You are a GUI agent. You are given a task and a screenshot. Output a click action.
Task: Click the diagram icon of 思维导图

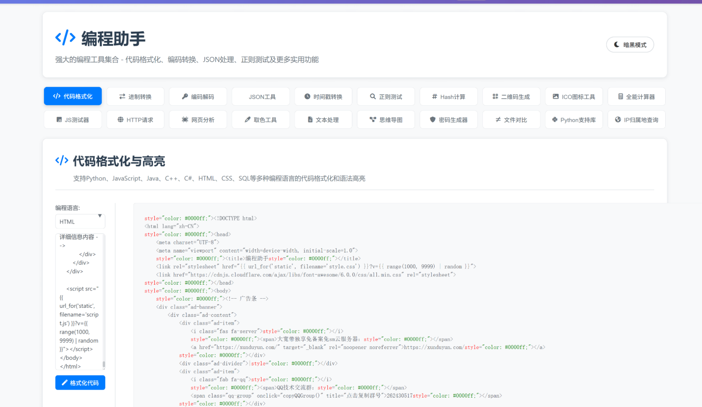373,120
